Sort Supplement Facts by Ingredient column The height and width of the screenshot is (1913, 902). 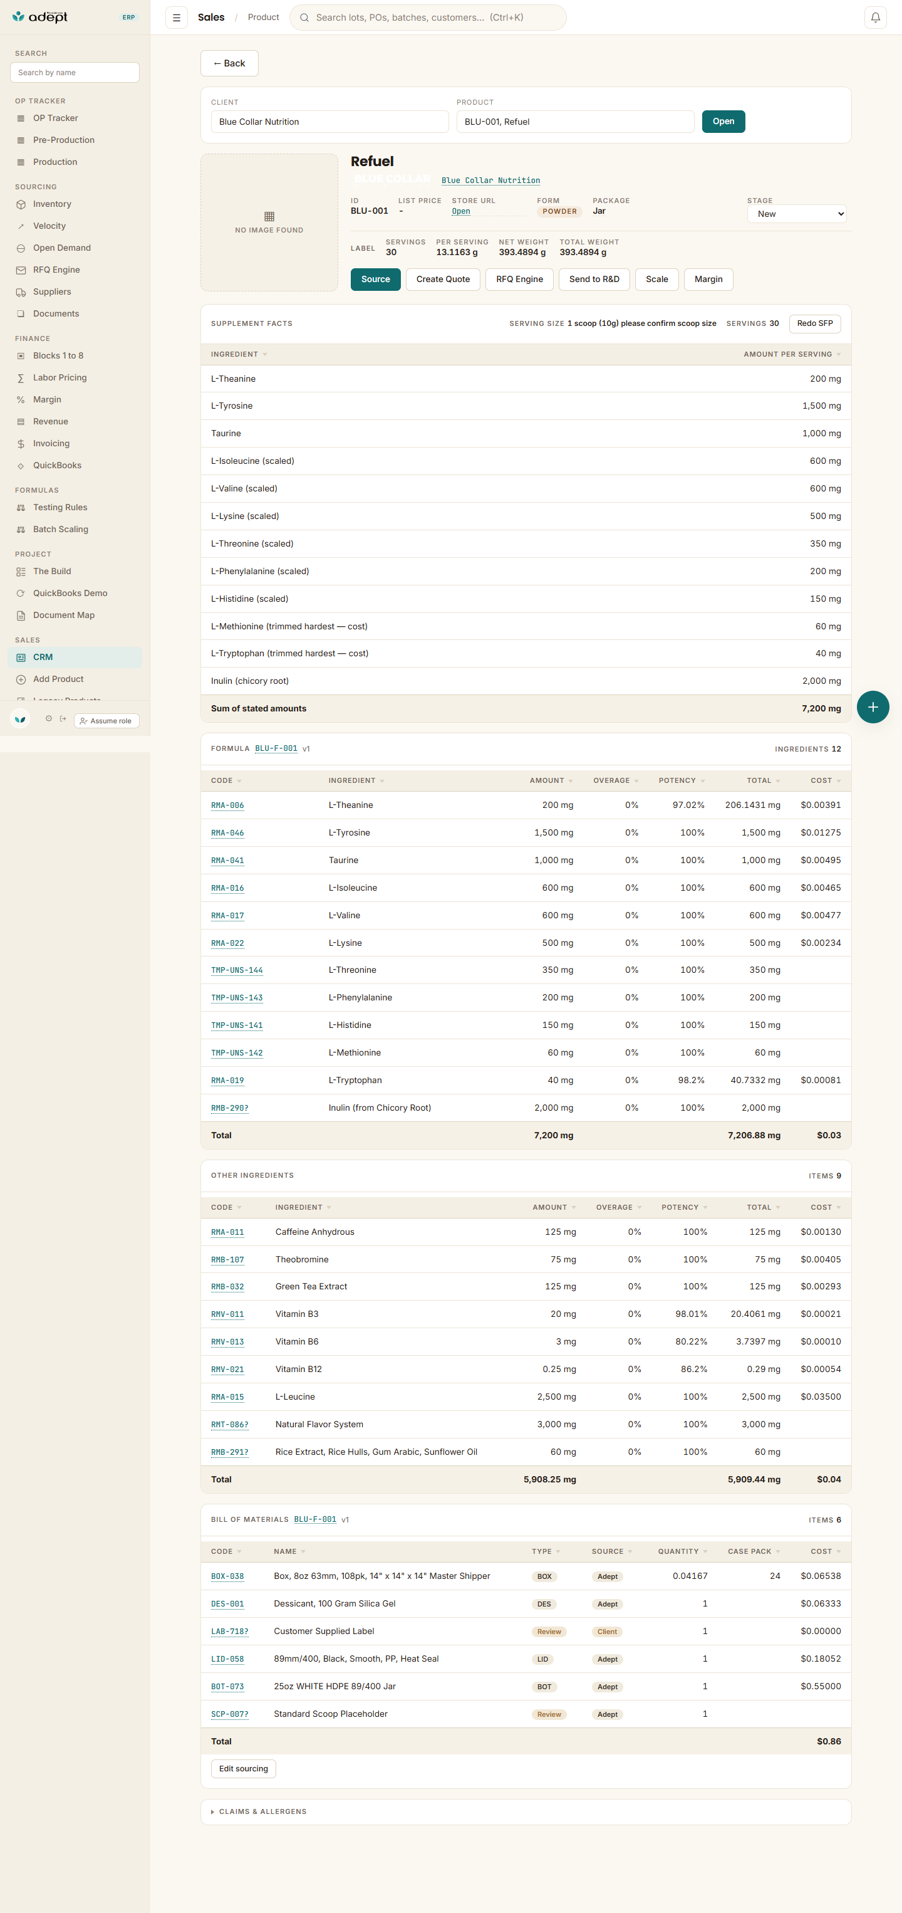[238, 354]
